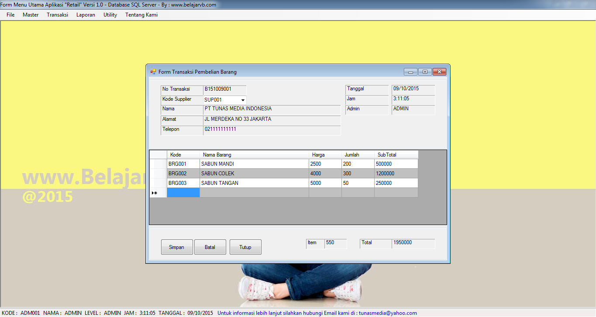
Task: Click Harga cell 2500
Action: tap(325, 164)
